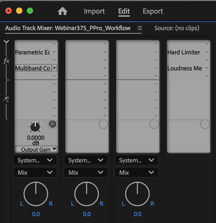Switch to the Import tab
Image resolution: width=216 pixels, height=223 pixels.
94,11
